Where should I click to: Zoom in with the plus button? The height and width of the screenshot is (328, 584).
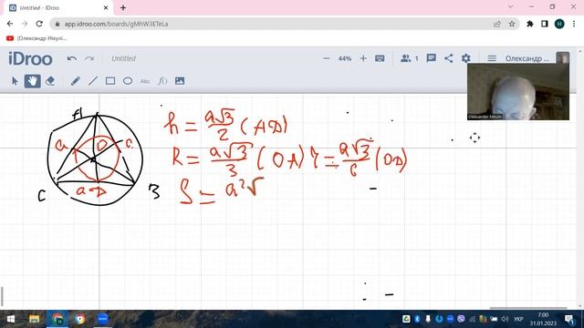pyautogui.click(x=363, y=58)
